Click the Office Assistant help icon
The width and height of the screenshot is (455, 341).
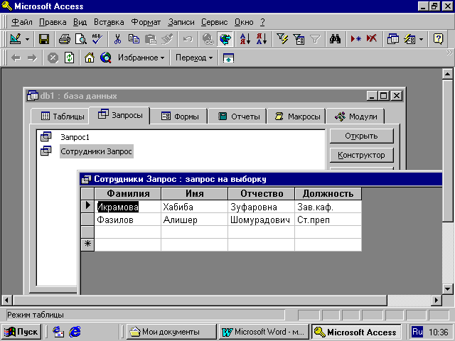click(438, 39)
